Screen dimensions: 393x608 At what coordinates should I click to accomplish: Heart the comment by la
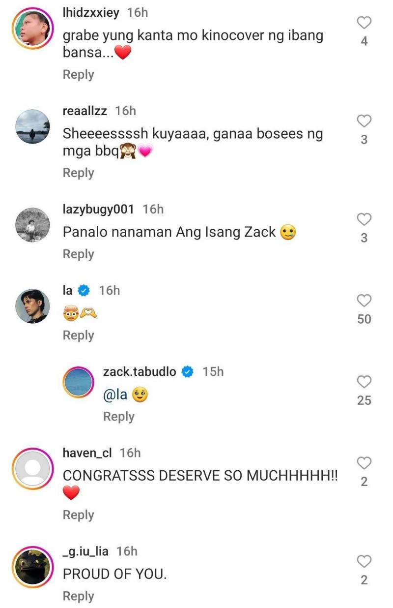[364, 301]
